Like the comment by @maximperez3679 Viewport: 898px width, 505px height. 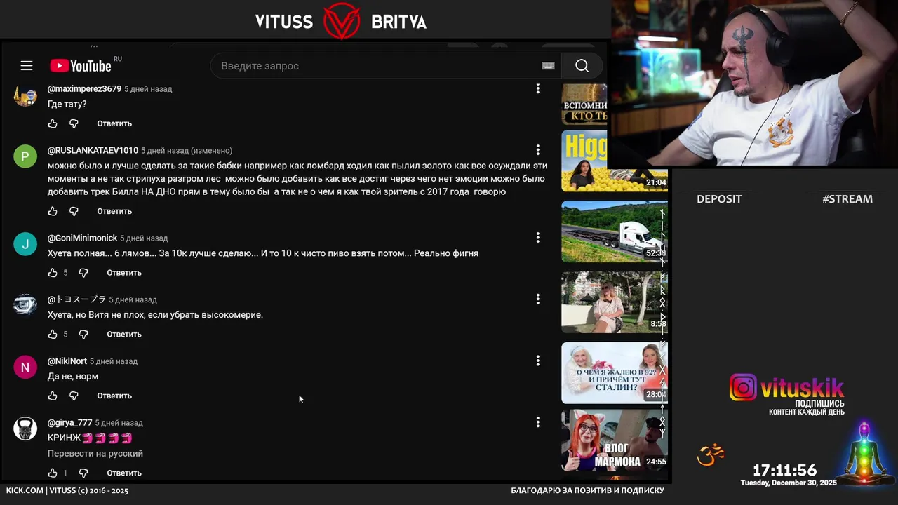click(53, 123)
